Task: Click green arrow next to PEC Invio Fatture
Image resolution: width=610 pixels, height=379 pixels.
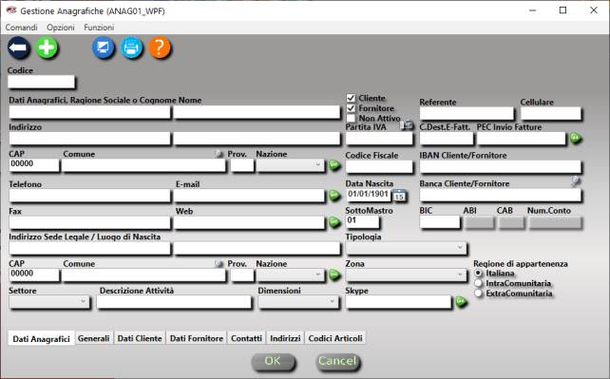Action: pos(576,138)
